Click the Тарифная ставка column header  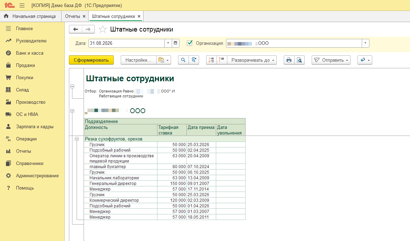click(172, 130)
